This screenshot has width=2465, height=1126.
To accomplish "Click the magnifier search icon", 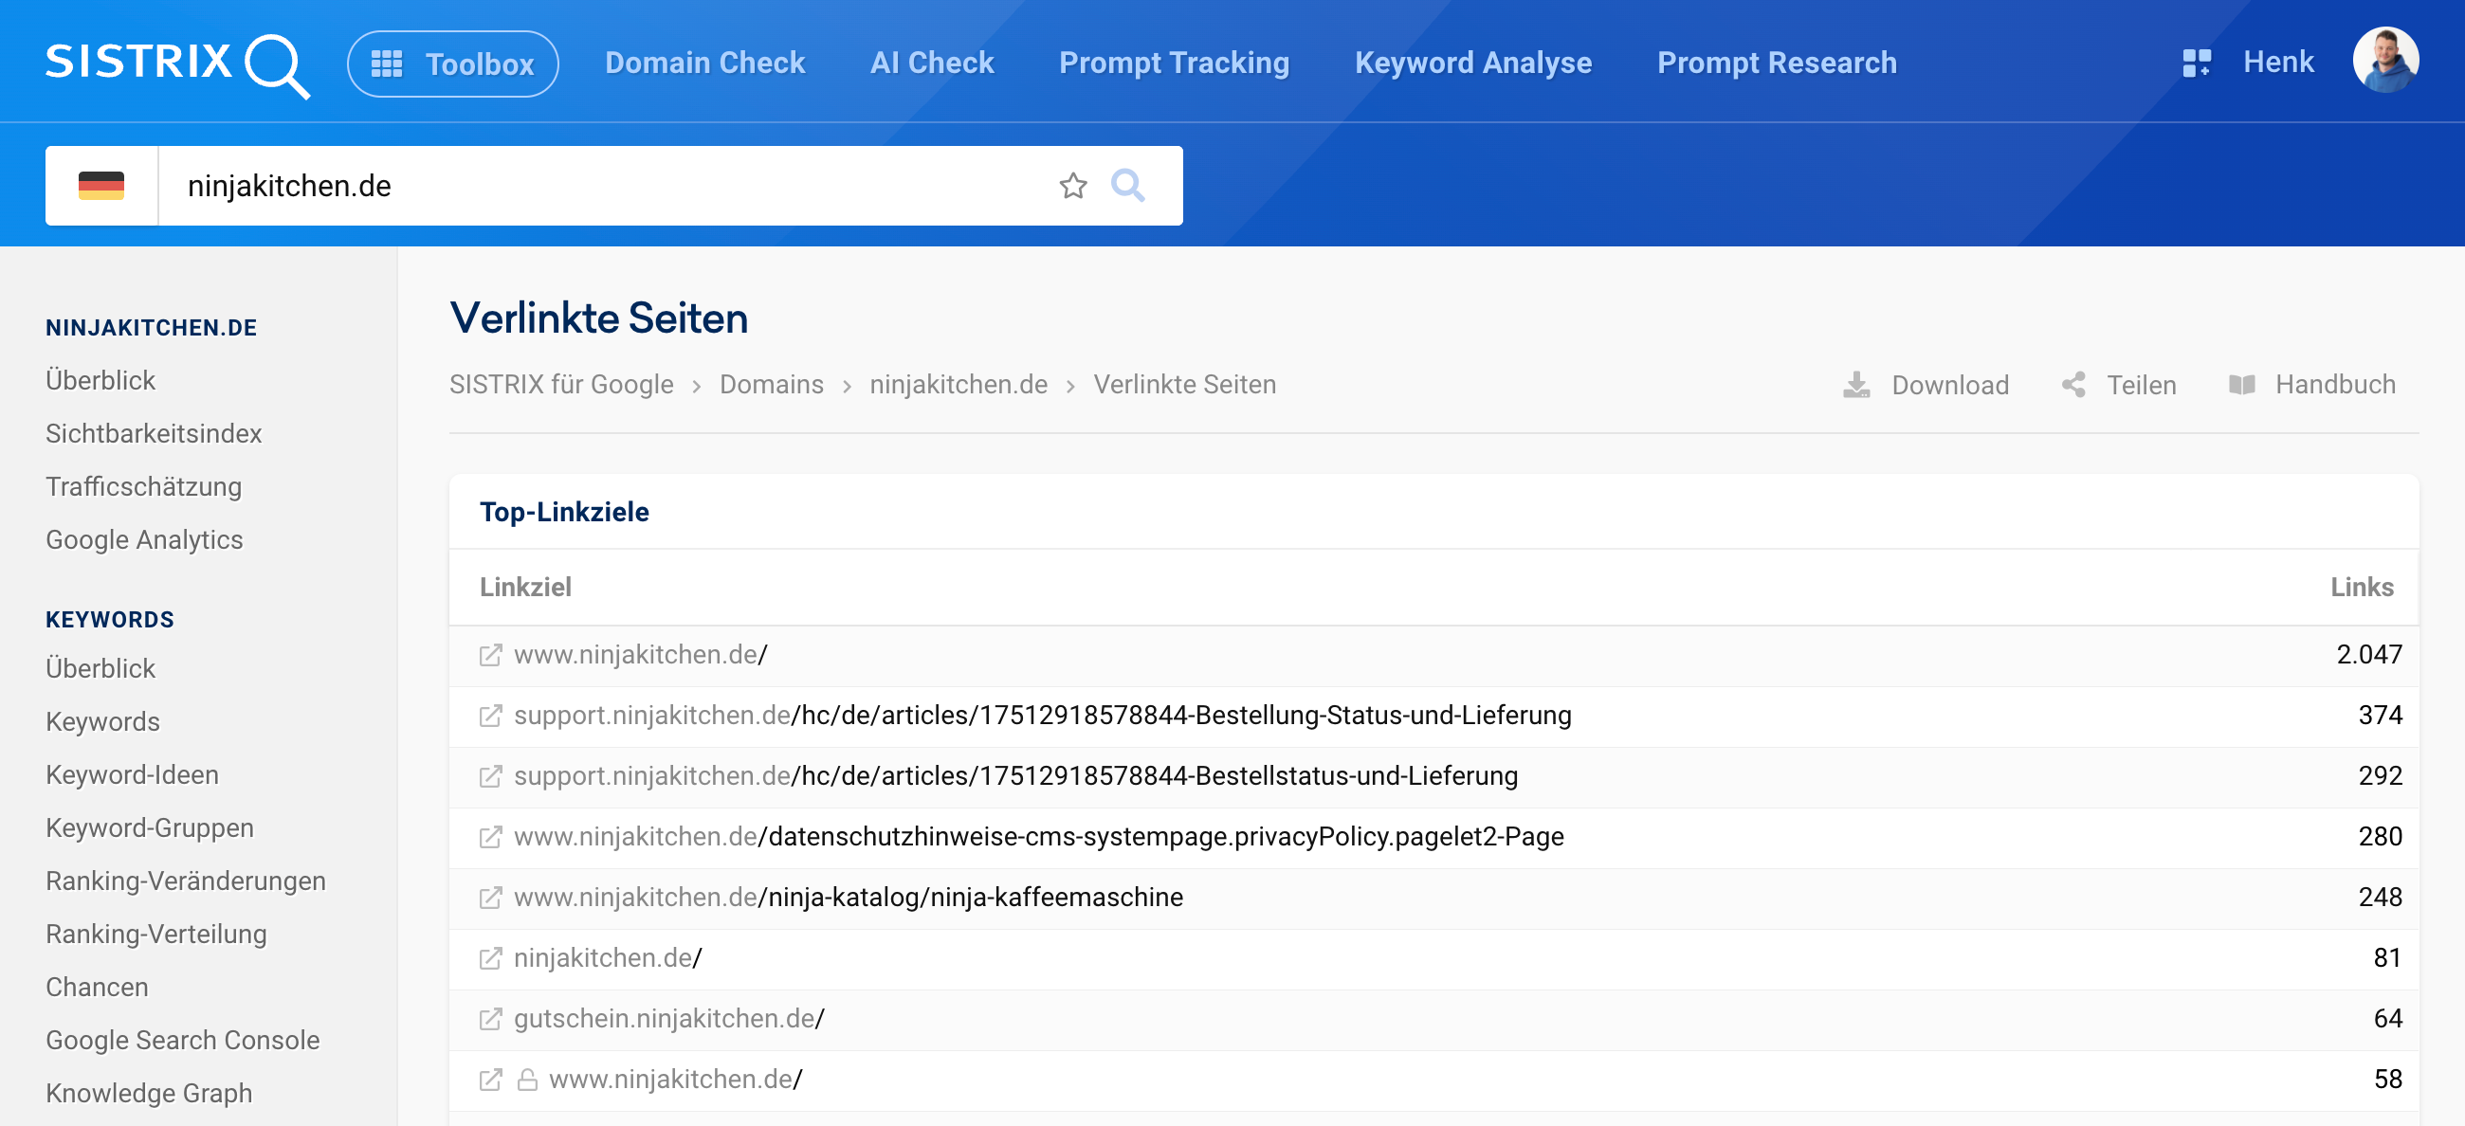I will click(x=1127, y=186).
